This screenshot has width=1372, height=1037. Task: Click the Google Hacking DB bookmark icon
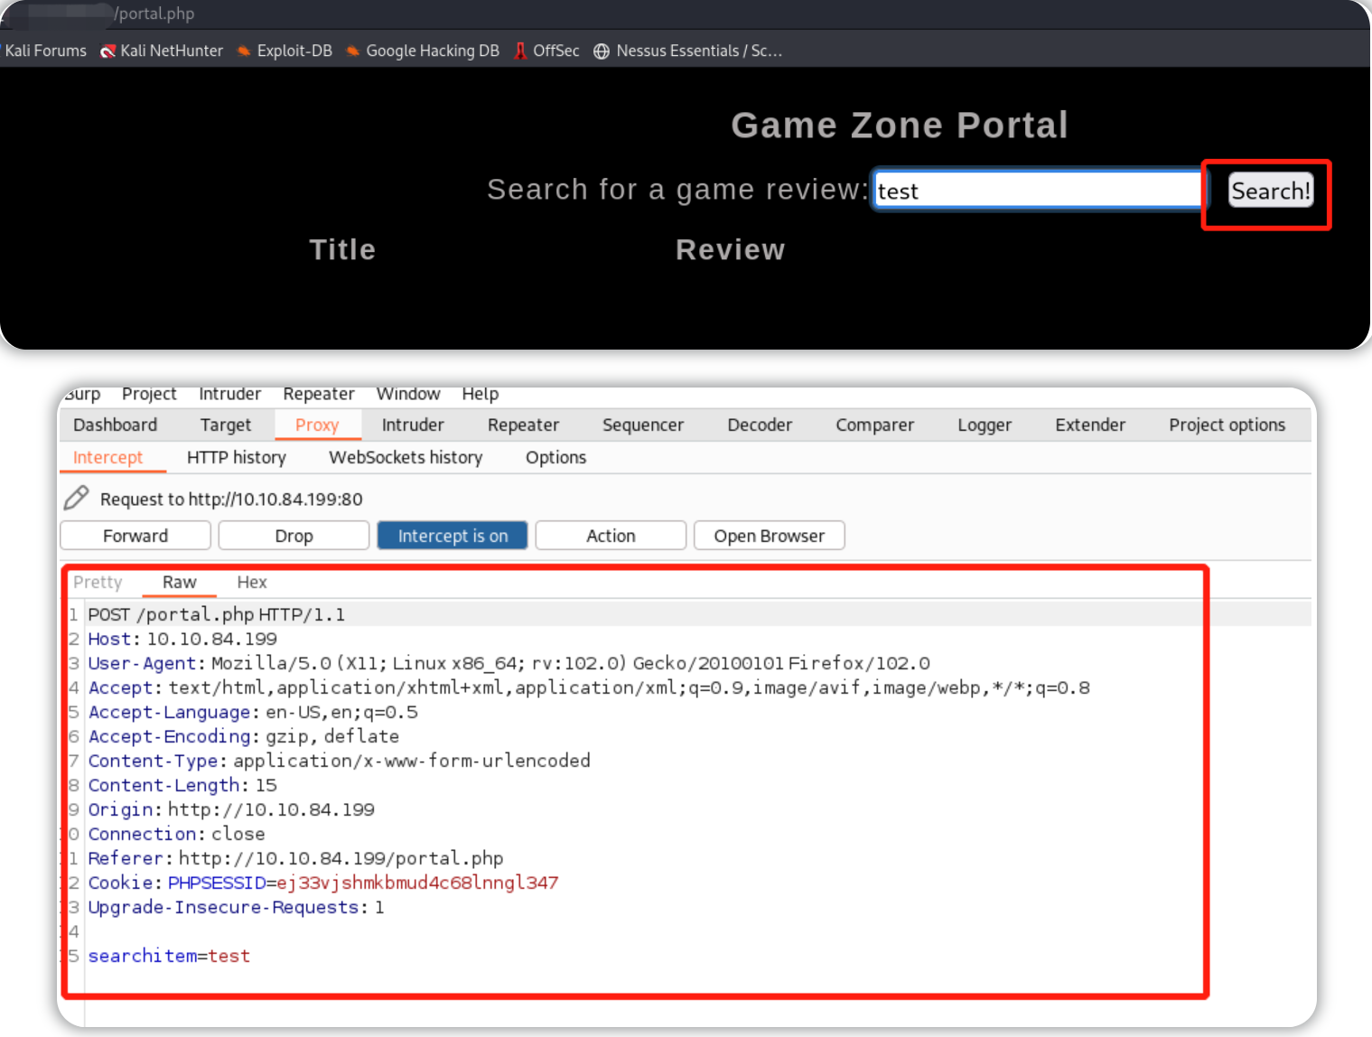pyautogui.click(x=353, y=51)
